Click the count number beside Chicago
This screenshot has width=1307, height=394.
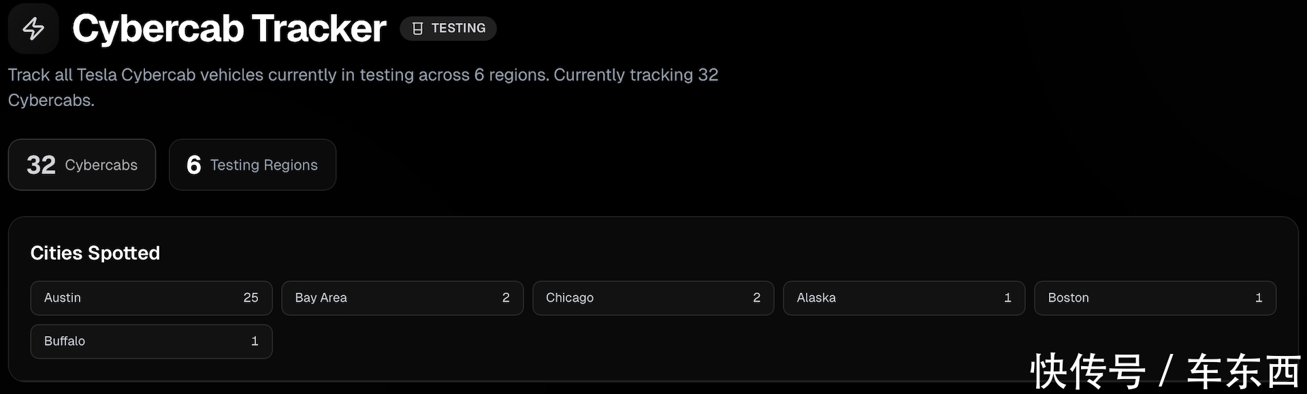(x=756, y=298)
